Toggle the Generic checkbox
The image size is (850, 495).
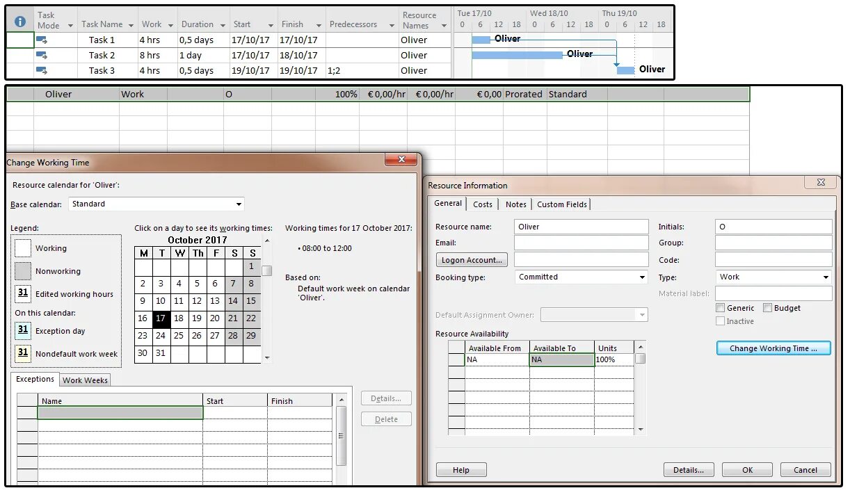[x=720, y=308]
